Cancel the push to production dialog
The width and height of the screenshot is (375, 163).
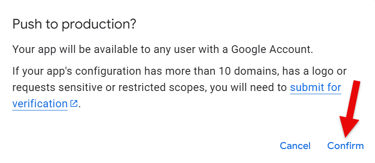(295, 146)
